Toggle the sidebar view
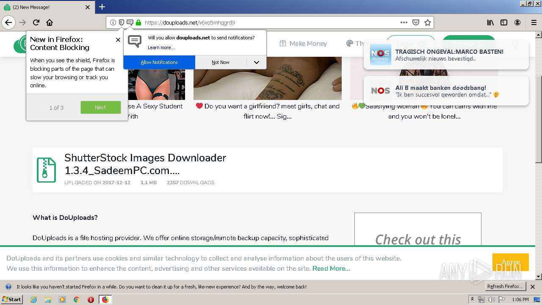 pyautogui.click(x=504, y=22)
